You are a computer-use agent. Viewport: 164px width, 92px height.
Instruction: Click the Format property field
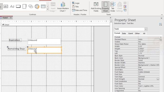[x=149, y=37]
